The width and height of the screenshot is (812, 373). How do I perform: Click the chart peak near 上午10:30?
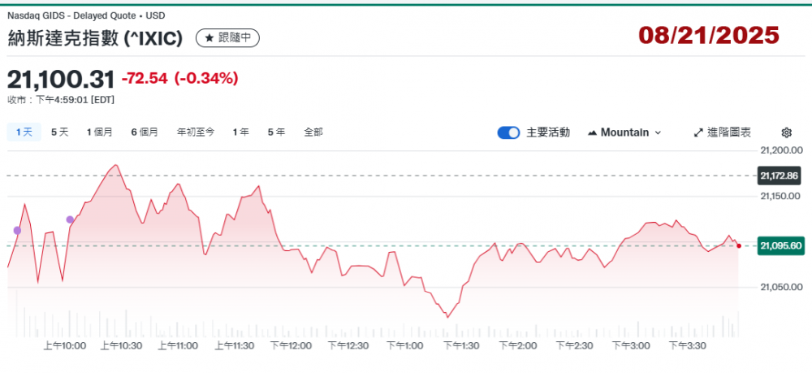116,166
